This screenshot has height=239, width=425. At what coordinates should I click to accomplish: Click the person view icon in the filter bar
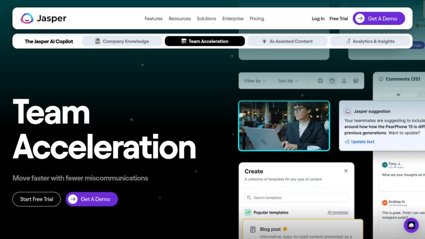[x=344, y=81]
